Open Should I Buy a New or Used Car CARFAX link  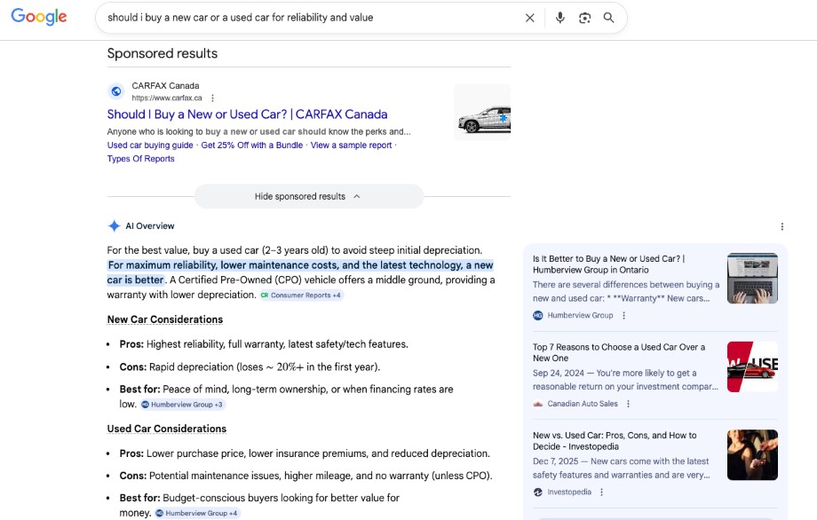point(248,114)
